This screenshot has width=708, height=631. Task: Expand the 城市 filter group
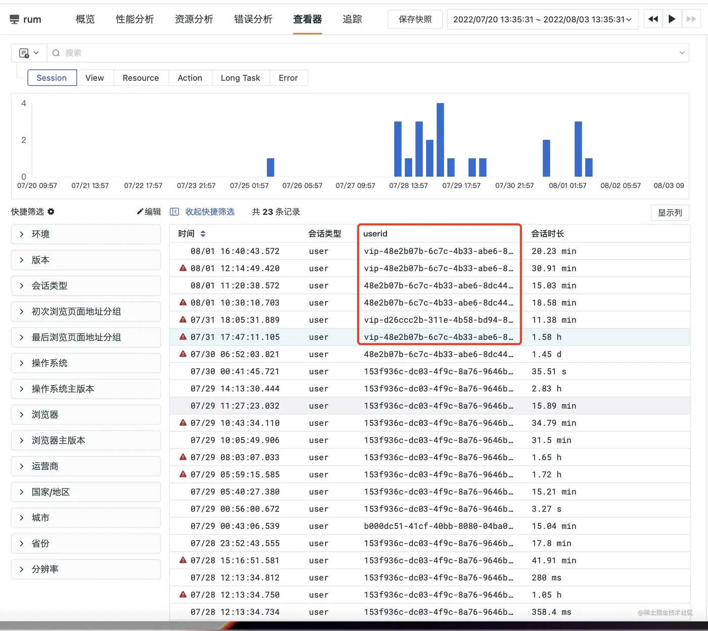pyautogui.click(x=86, y=517)
